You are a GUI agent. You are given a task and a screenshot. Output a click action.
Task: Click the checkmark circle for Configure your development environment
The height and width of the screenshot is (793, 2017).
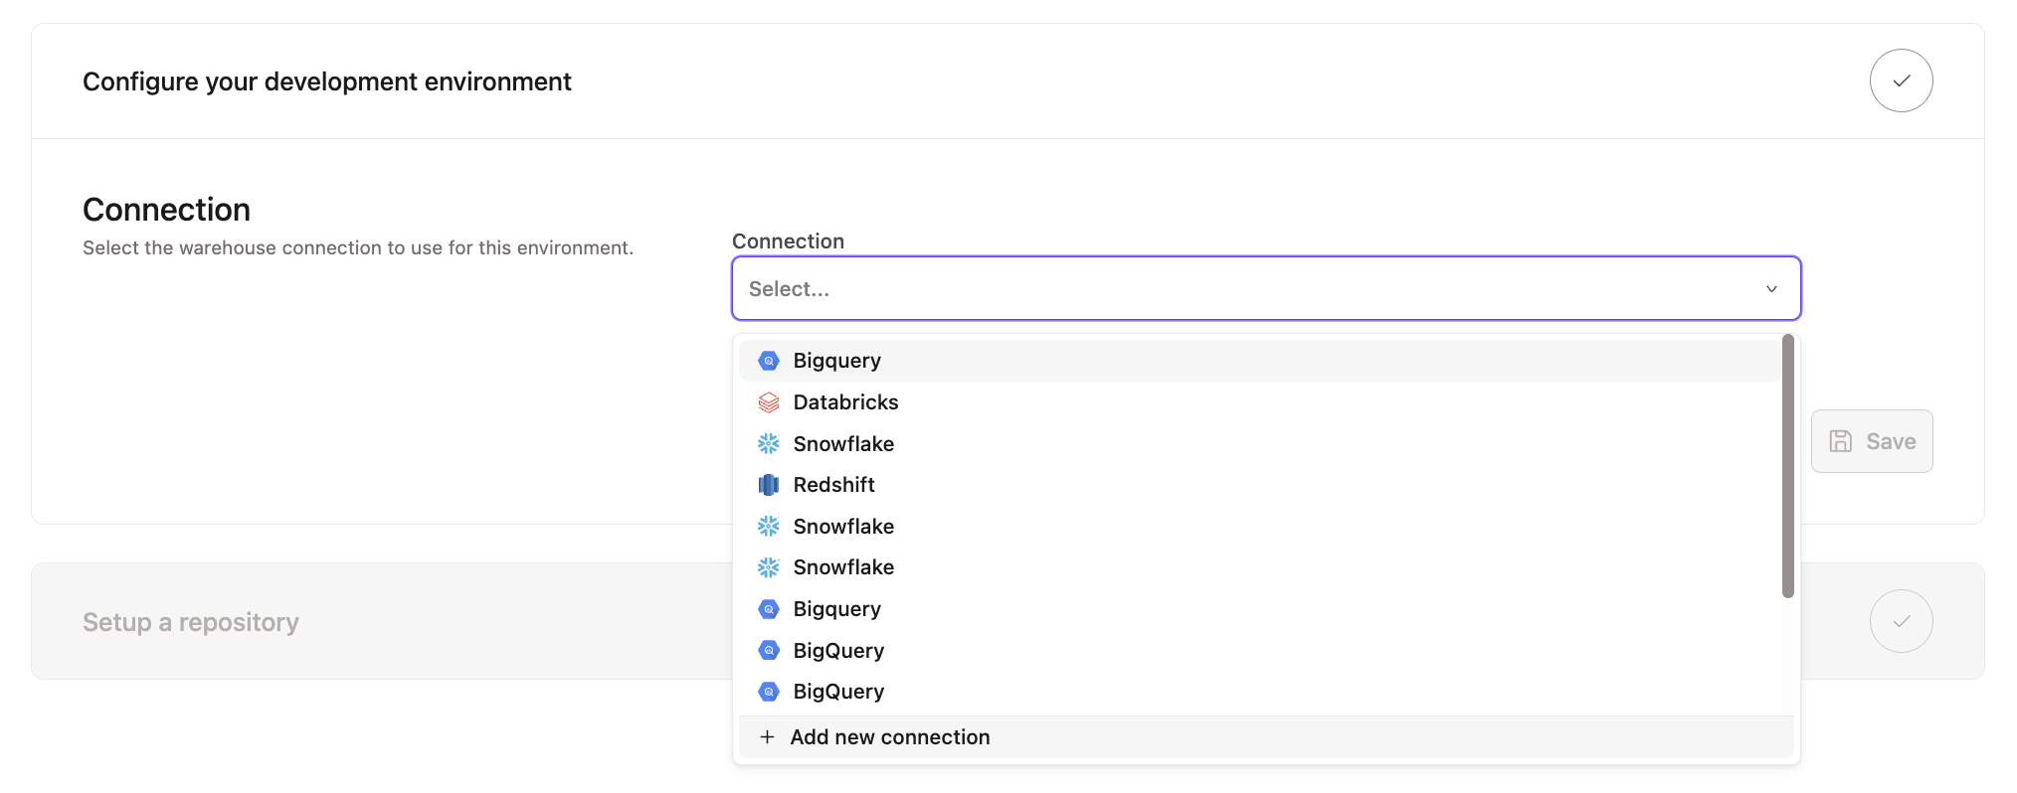[x=1901, y=80]
